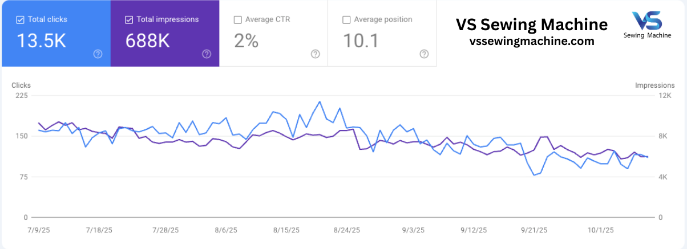Click the Clicks axis label
Image resolution: width=687 pixels, height=249 pixels.
(x=21, y=85)
